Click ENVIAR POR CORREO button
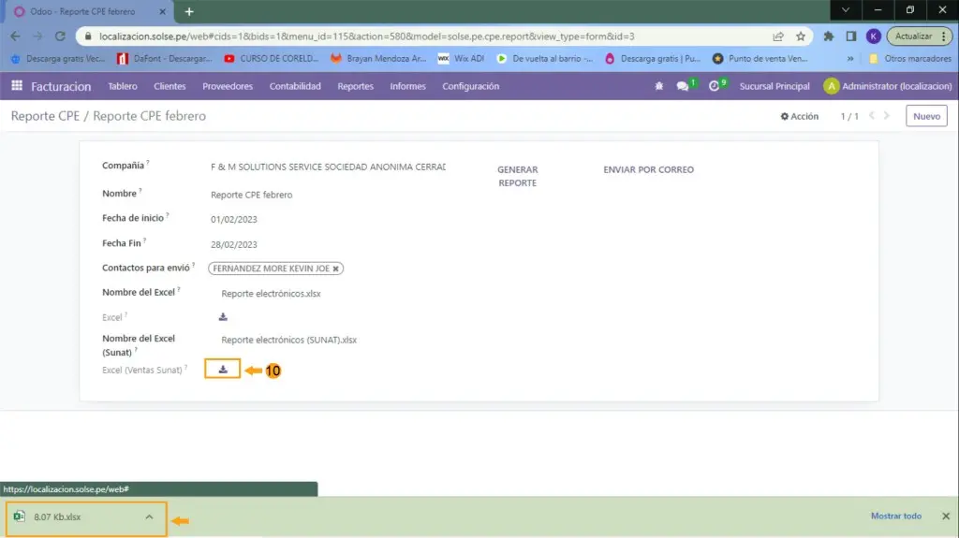 648,170
